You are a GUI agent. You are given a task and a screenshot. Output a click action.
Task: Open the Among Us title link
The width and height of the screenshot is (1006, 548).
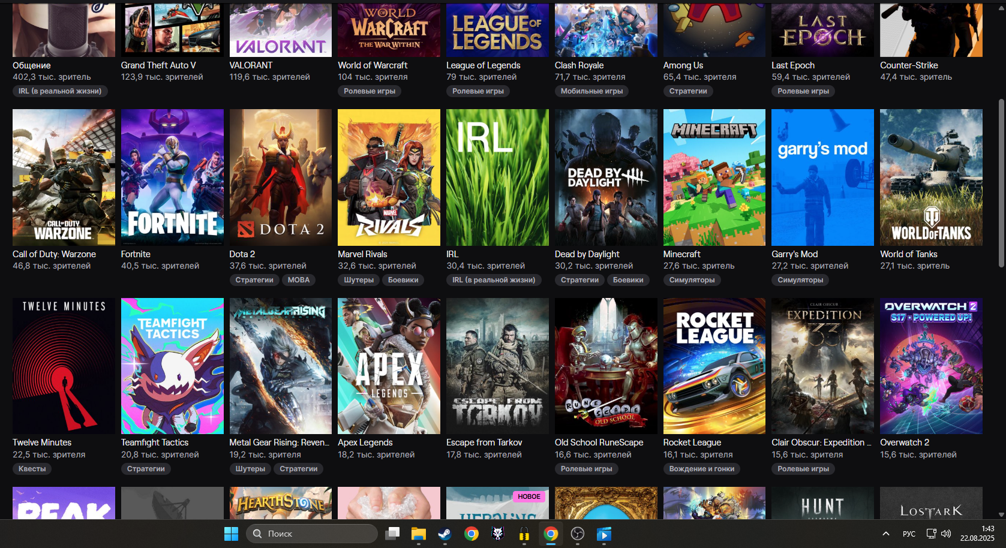pyautogui.click(x=683, y=65)
